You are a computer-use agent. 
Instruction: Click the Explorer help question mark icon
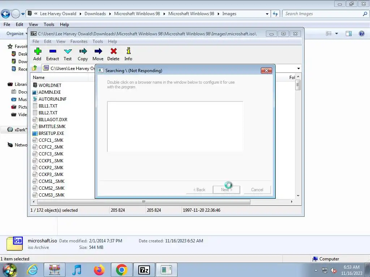(x=361, y=34)
